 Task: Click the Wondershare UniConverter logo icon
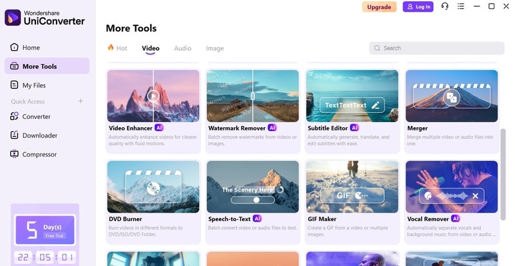click(x=13, y=17)
